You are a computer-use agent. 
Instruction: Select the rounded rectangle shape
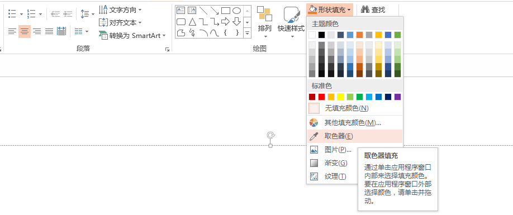point(181,22)
